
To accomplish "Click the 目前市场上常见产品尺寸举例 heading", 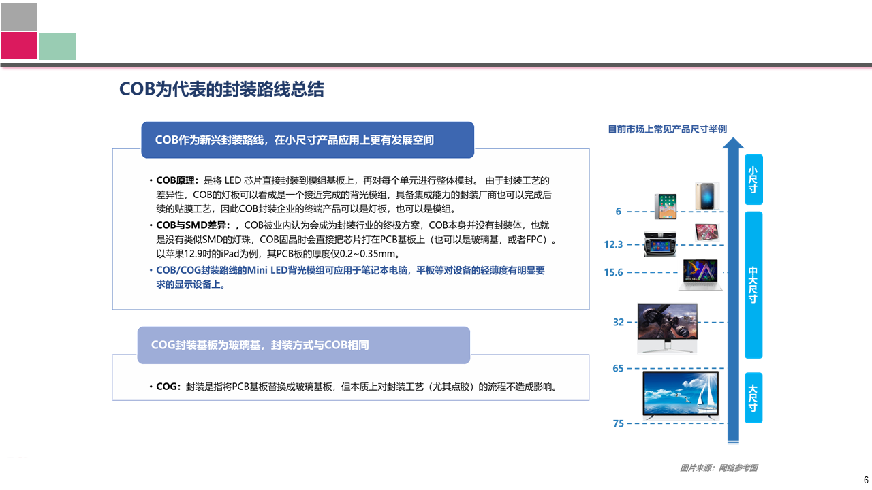I will coord(667,129).
